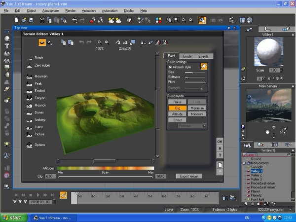Click the Cut scissors icon
This screenshot has width=296, height=222.
pyautogui.click(x=42, y=20)
